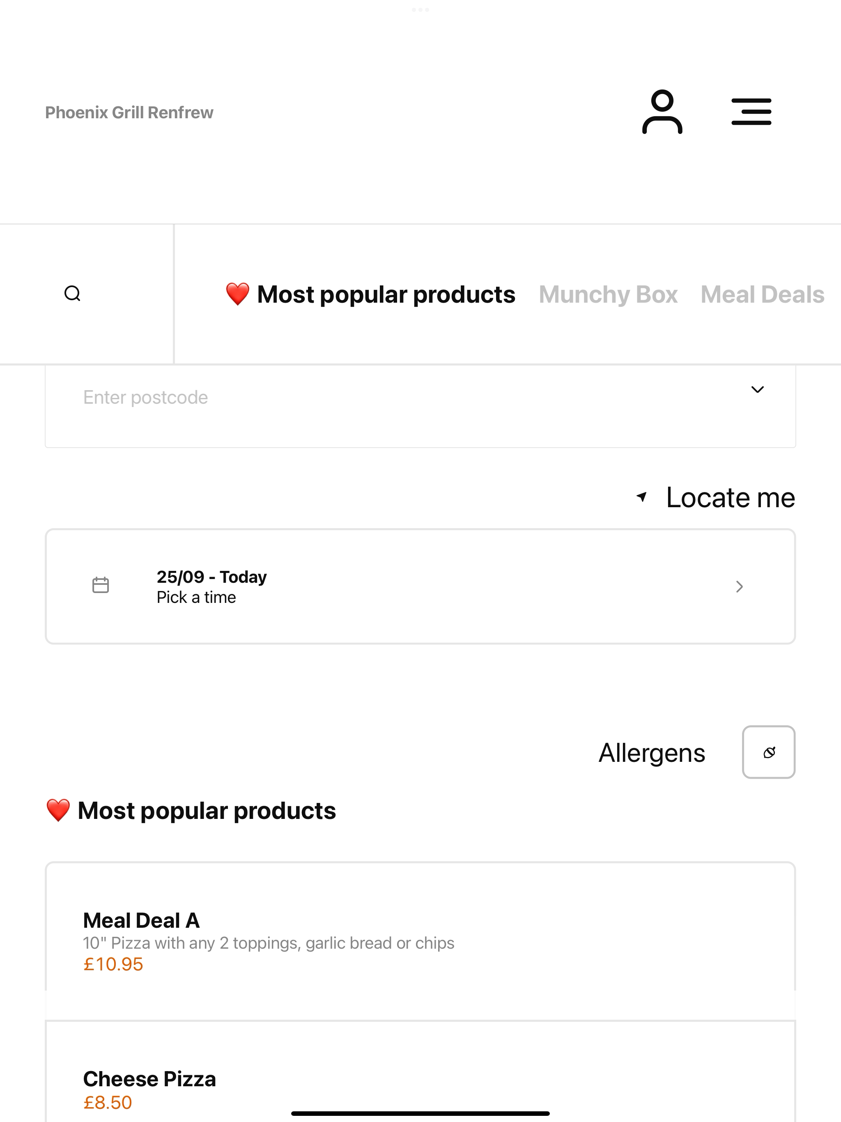Click the calendar icon beside 25/09

click(101, 585)
